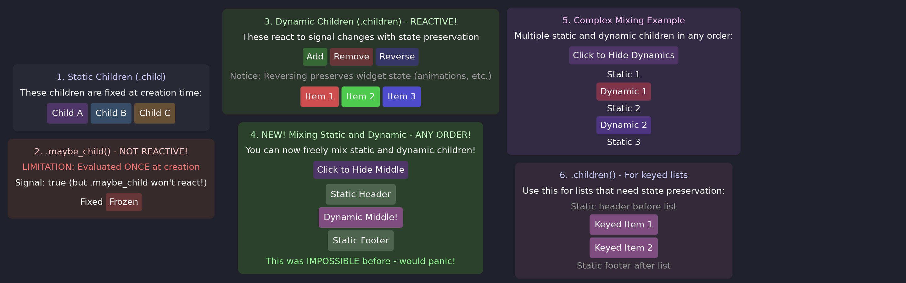Click the Static Footer element
Viewport: 906px width, 283px height.
(x=360, y=240)
